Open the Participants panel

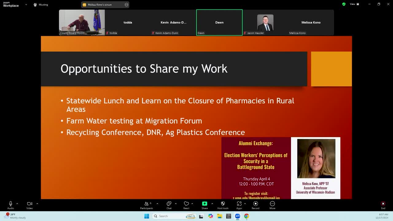pyautogui.click(x=146, y=205)
